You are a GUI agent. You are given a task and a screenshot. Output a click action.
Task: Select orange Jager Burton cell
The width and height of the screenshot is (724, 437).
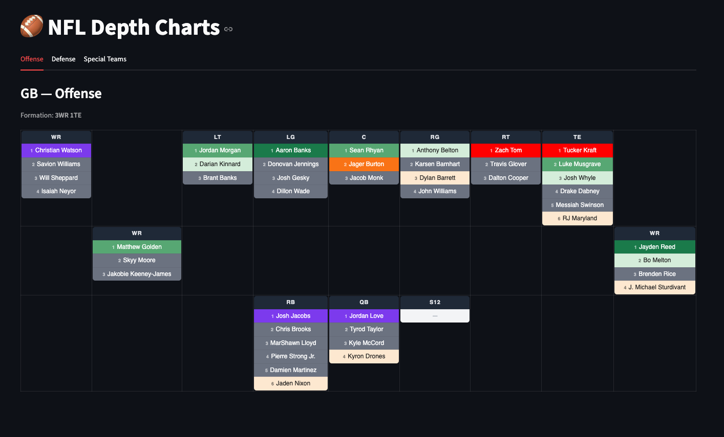click(x=364, y=164)
